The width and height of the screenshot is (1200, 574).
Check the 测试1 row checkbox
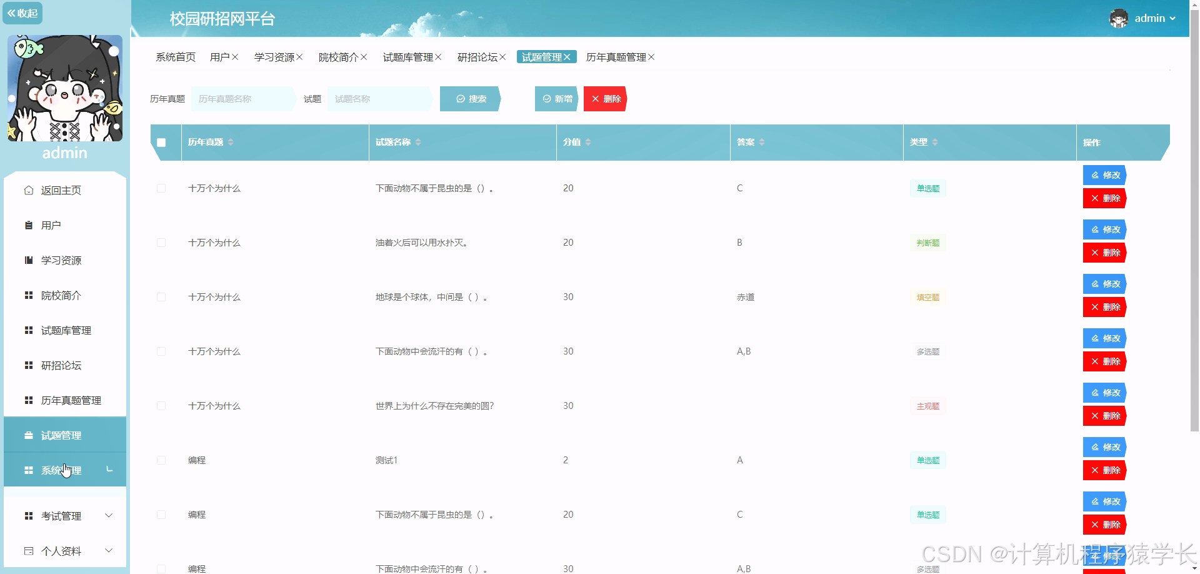click(x=162, y=460)
